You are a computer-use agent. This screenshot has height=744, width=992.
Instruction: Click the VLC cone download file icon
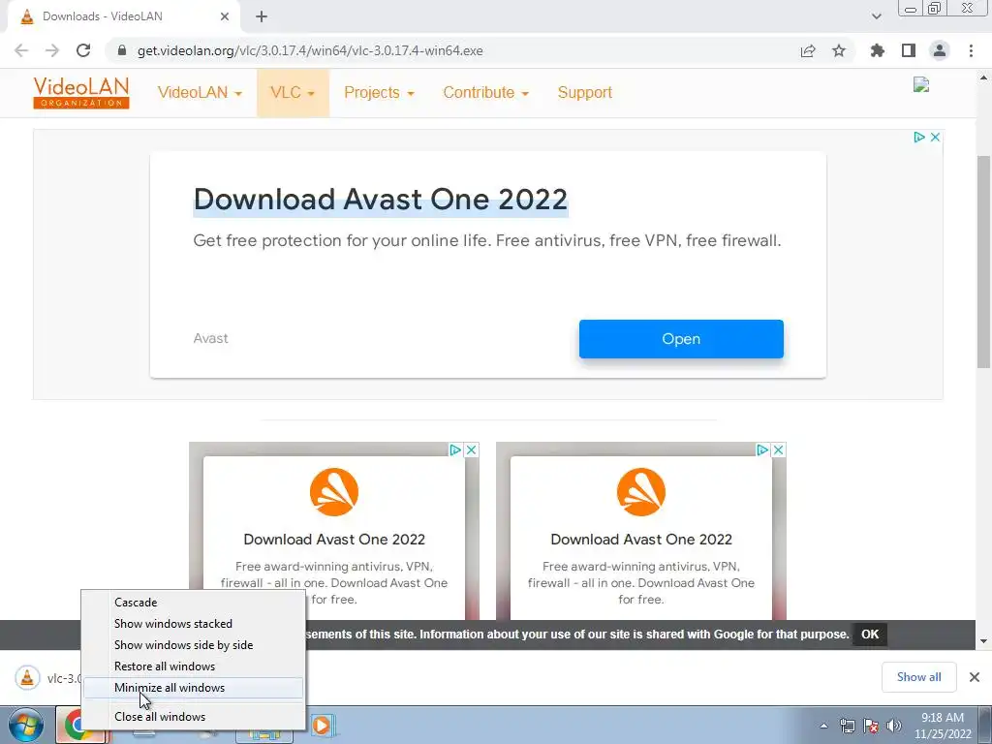point(26,677)
